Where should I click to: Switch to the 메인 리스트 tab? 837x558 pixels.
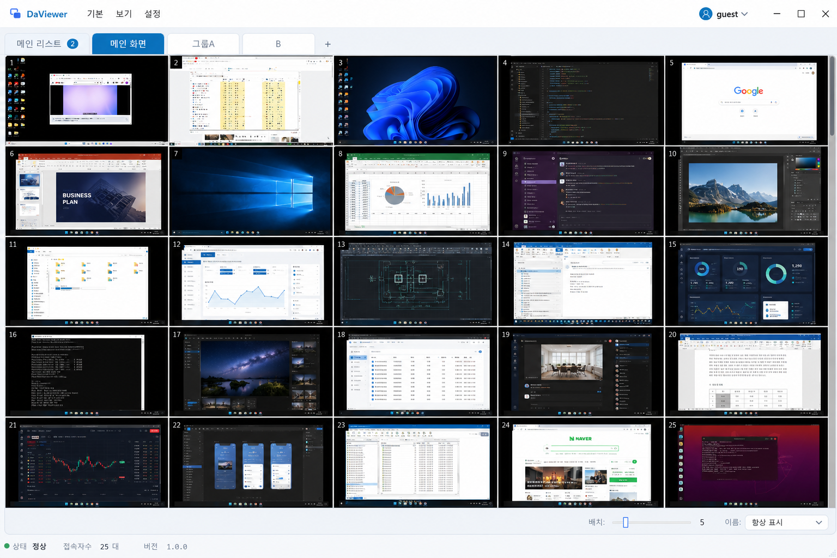click(x=47, y=44)
